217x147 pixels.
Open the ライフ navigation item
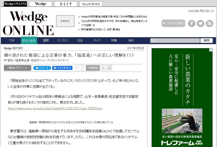tap(97, 41)
